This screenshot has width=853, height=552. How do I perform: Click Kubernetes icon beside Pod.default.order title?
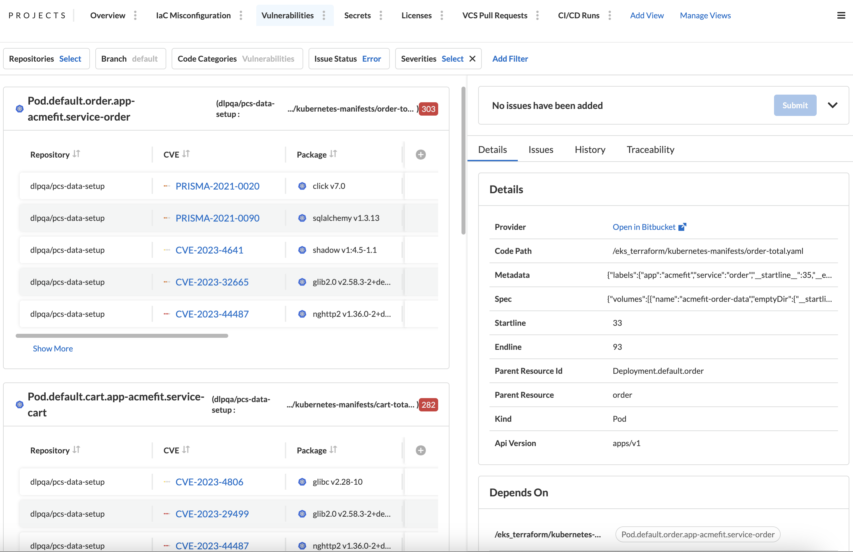(x=20, y=109)
